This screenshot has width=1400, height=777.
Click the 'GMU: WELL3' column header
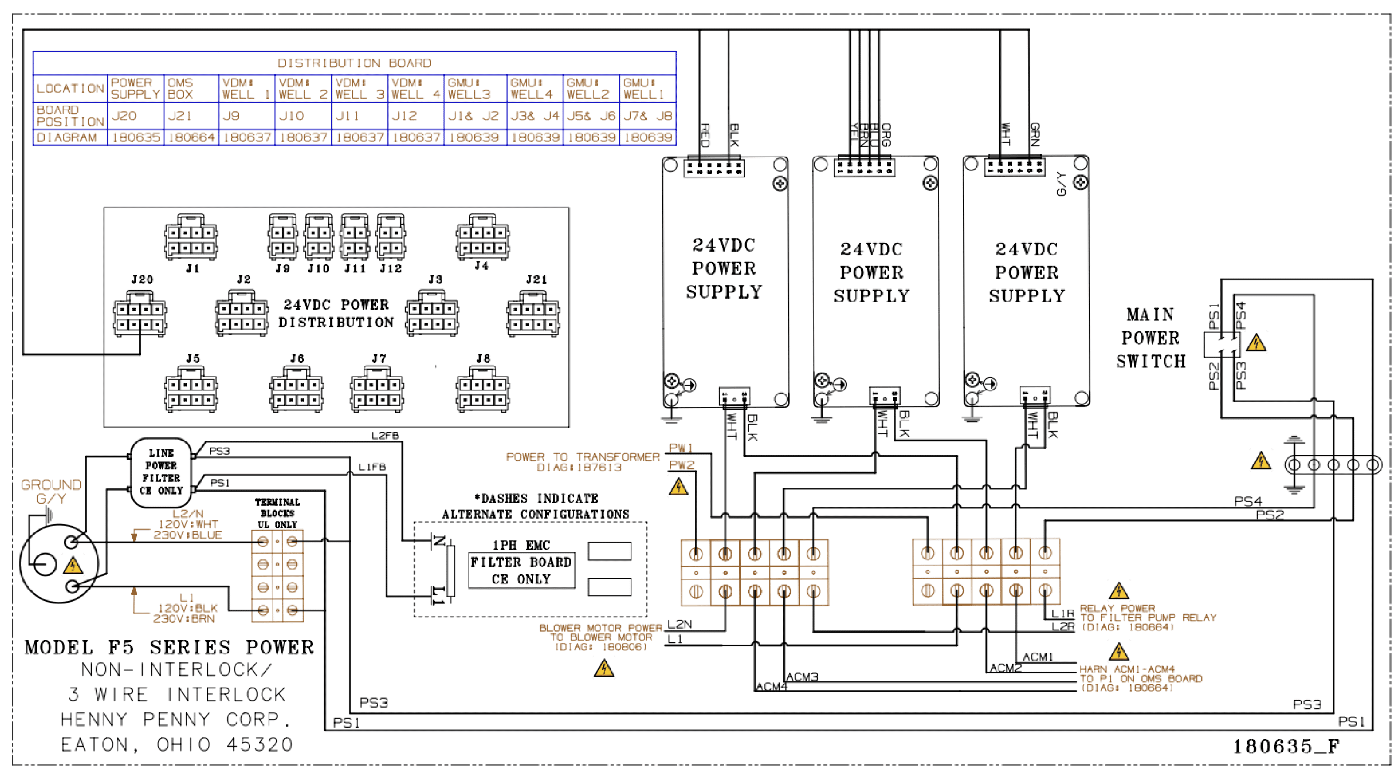476,88
